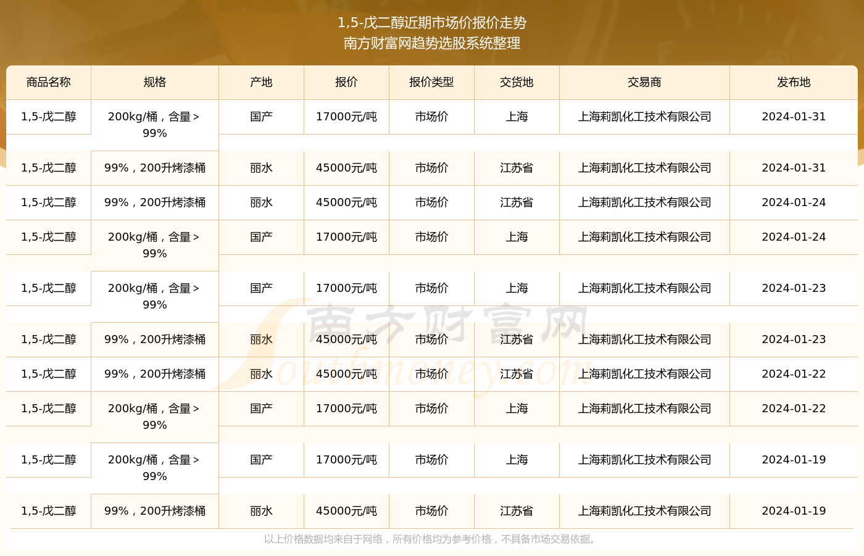Select date 2024-01-19 in the 国产 row
864x556 pixels.
click(794, 460)
